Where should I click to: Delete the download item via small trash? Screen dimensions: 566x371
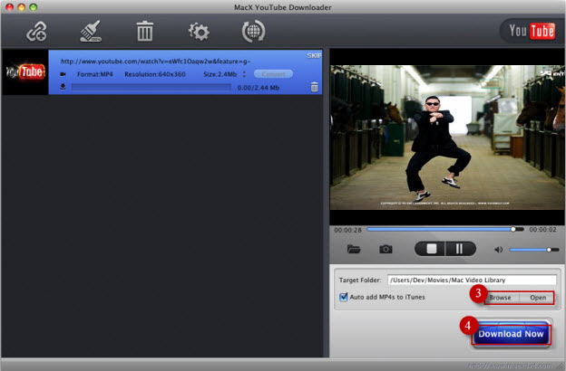coord(315,87)
